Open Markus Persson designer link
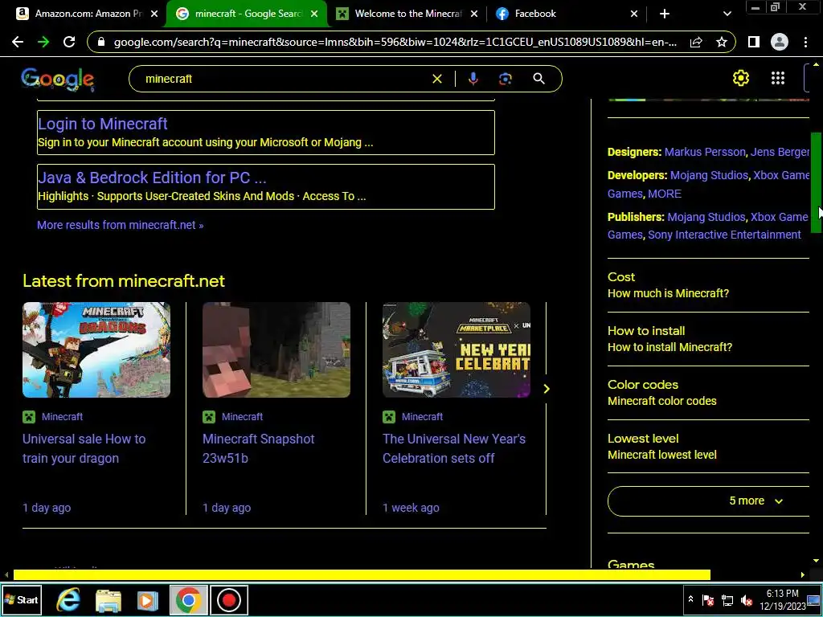 pyautogui.click(x=705, y=152)
